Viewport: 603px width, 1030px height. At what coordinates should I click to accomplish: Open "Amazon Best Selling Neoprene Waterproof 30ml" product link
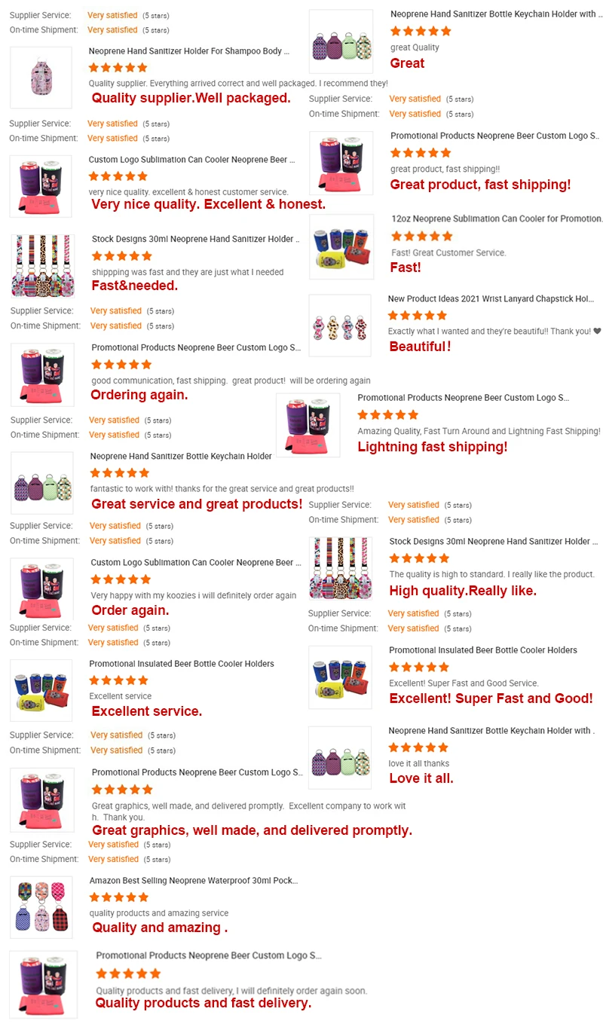[194, 880]
